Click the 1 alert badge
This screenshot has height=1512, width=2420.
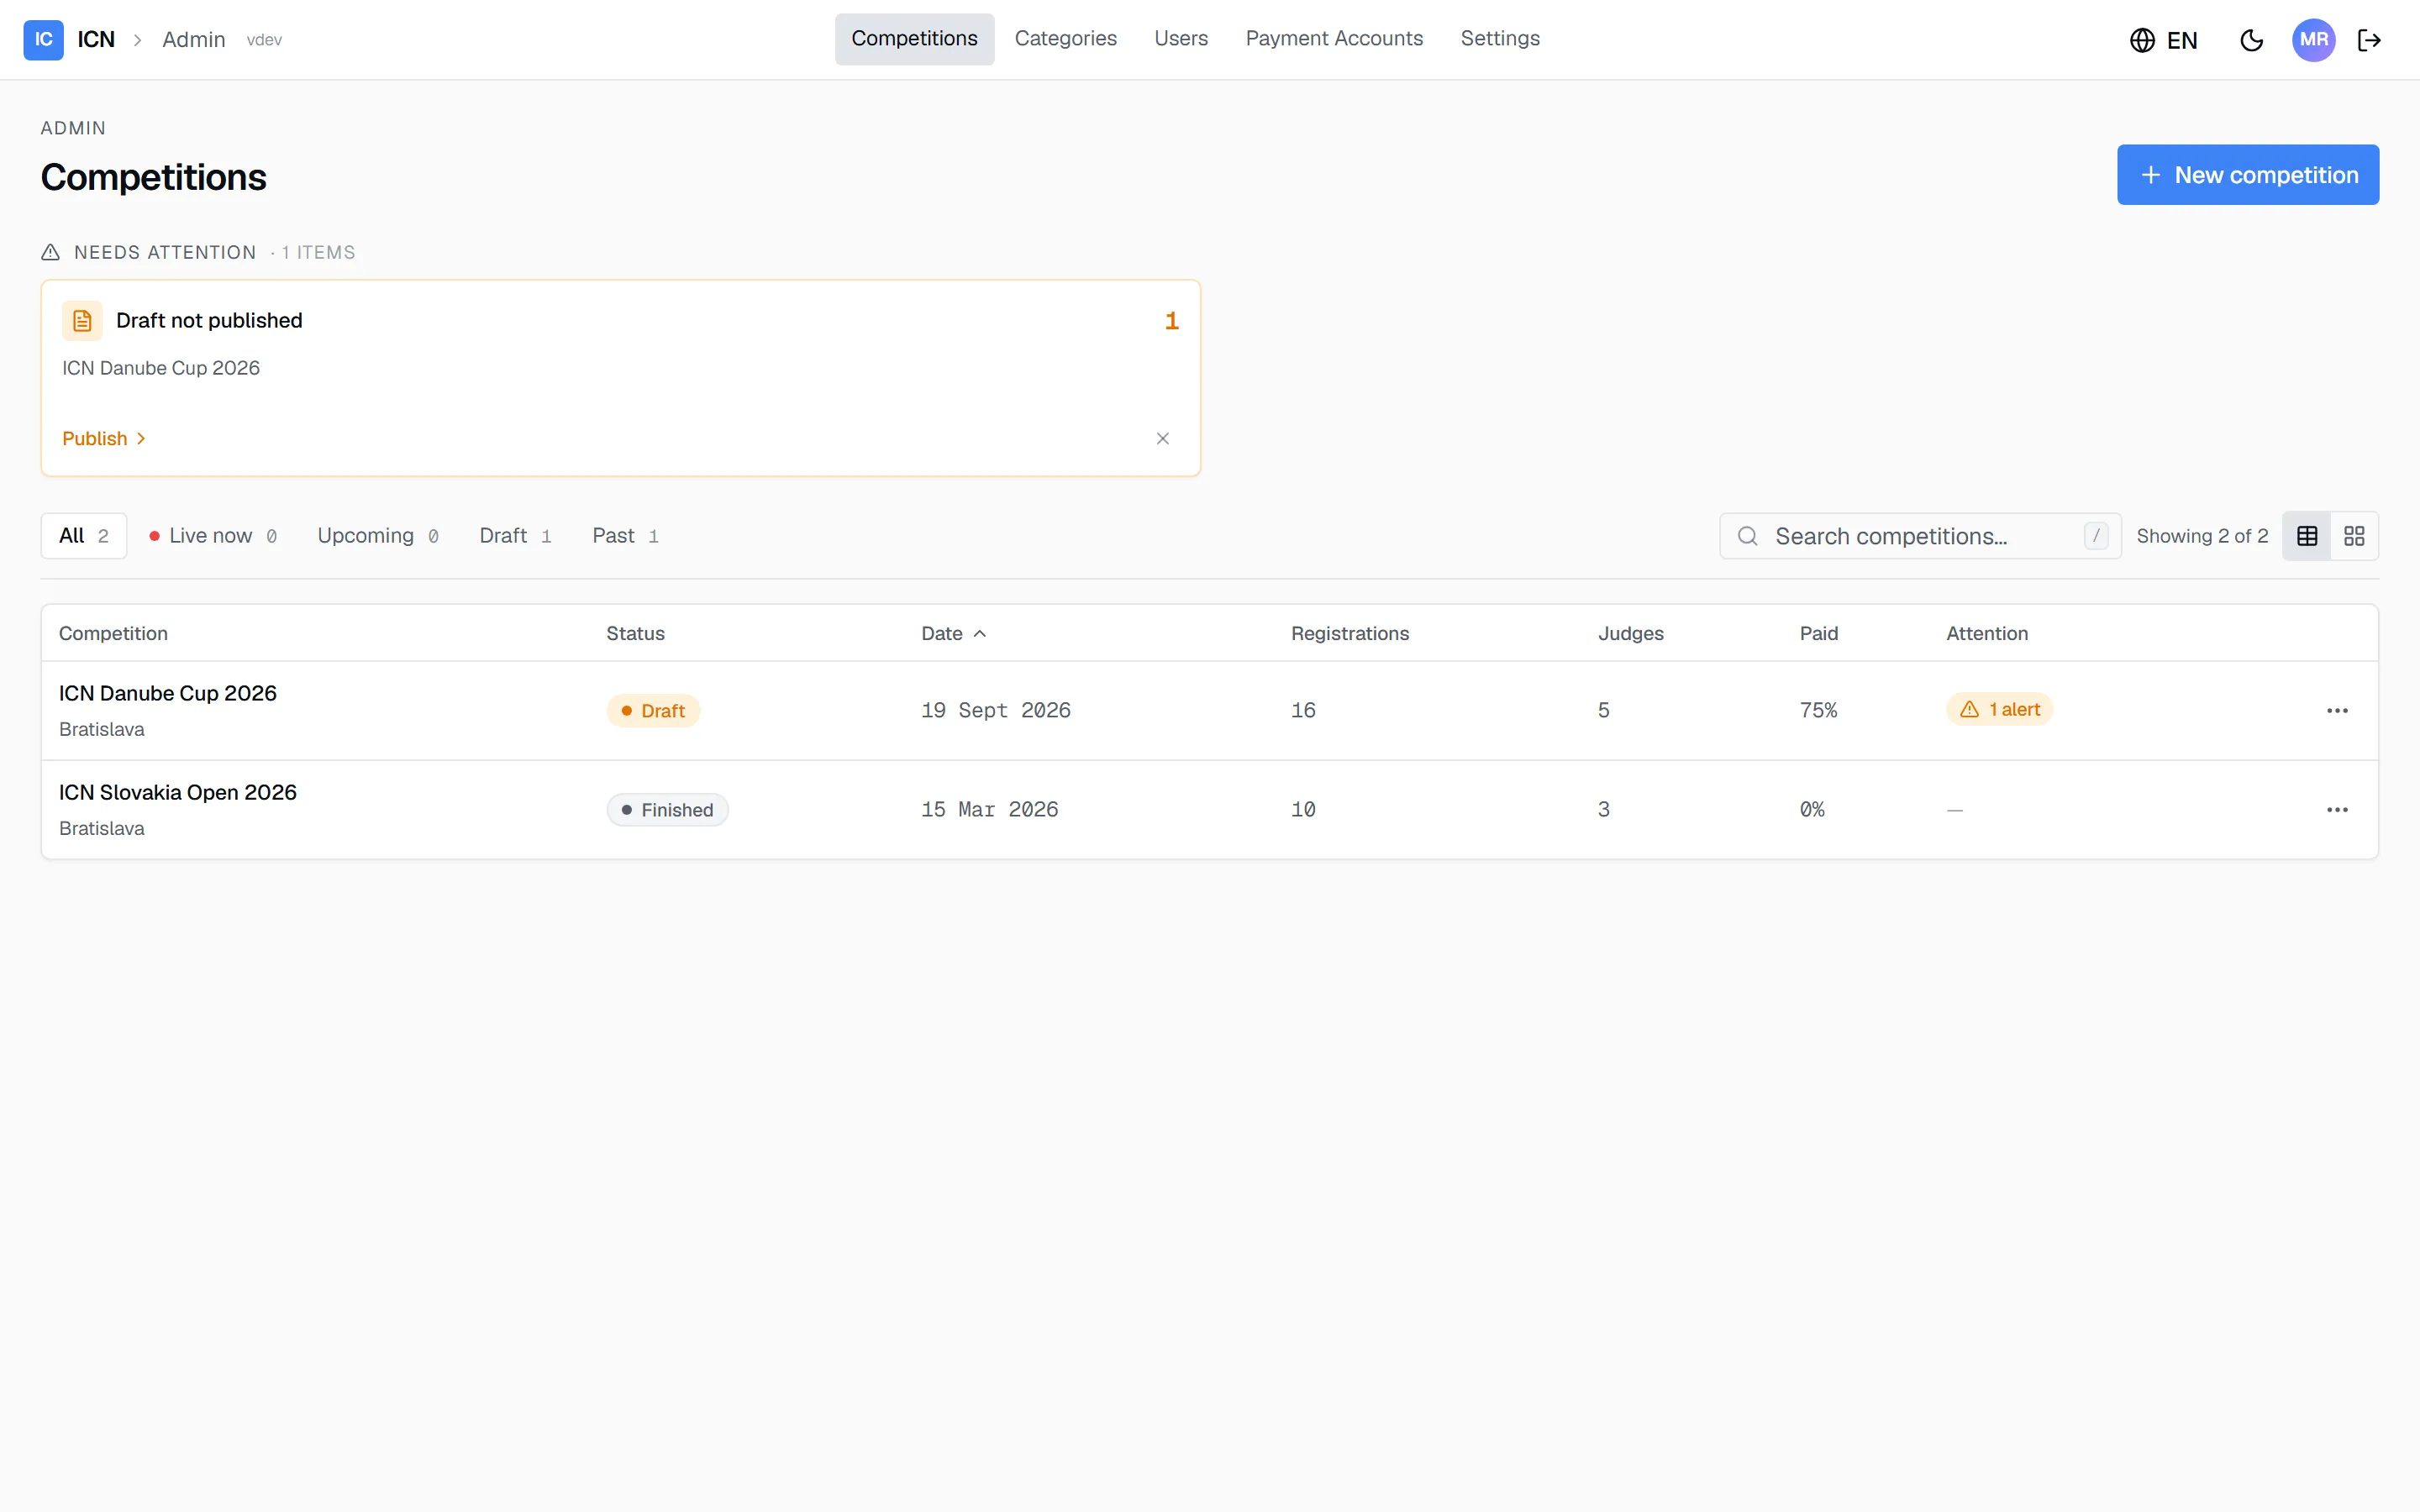1999,710
